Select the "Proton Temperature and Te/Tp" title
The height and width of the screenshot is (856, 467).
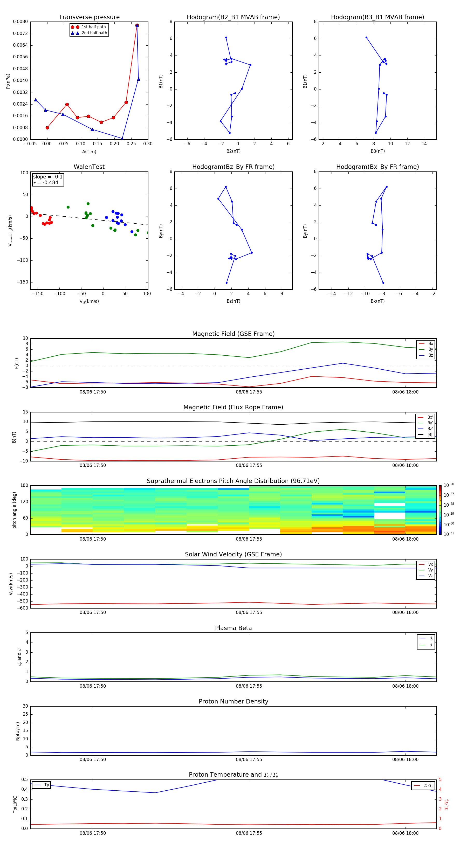click(x=233, y=775)
